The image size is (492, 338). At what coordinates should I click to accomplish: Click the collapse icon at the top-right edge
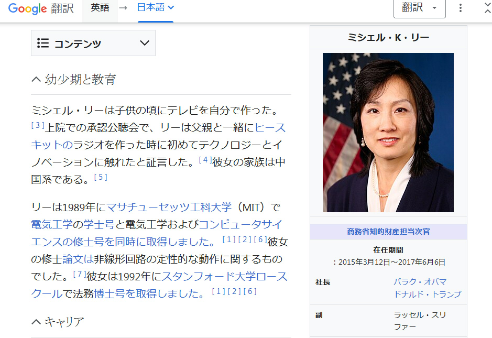click(488, 8)
